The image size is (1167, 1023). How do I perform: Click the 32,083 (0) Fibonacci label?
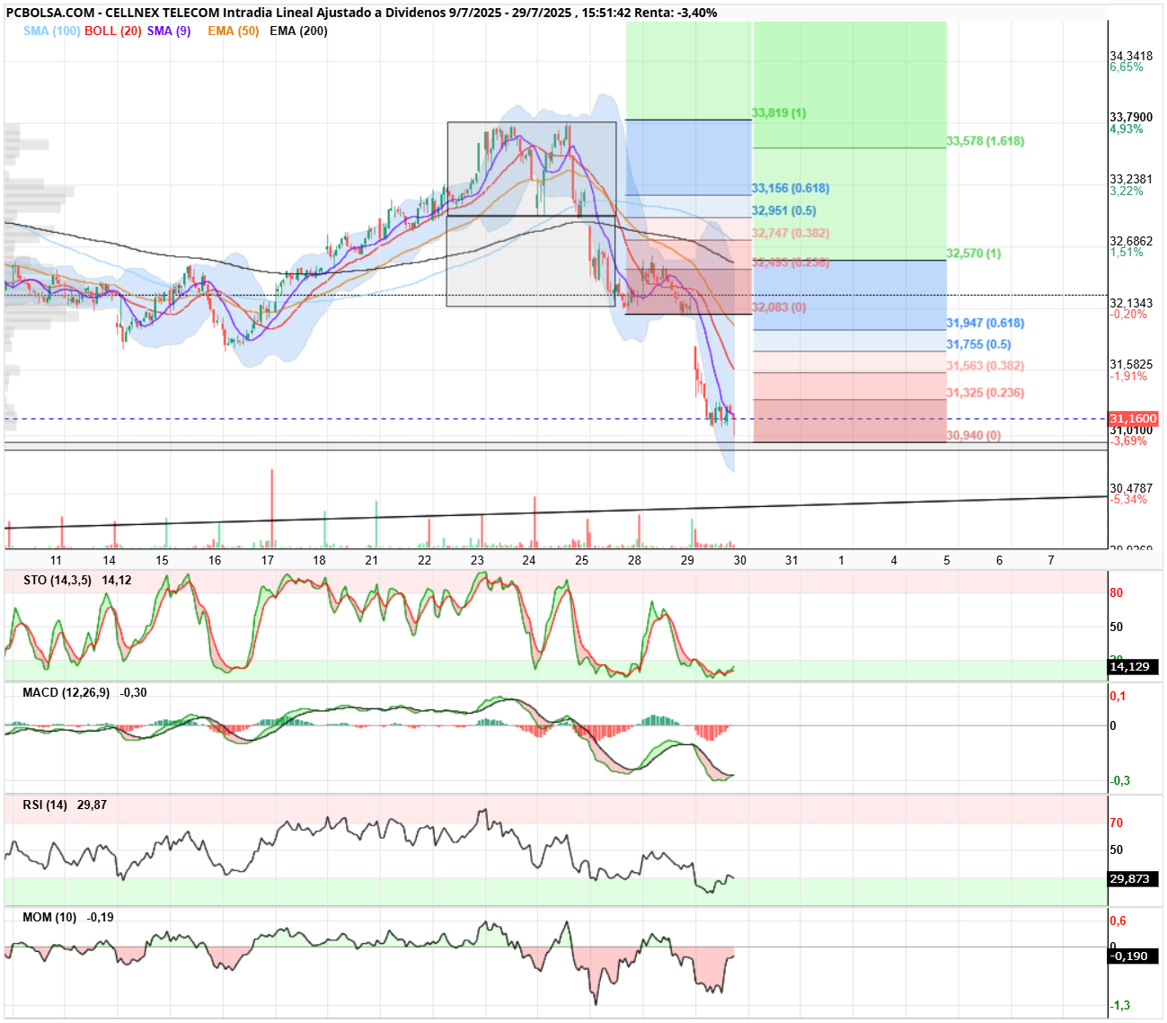779,307
